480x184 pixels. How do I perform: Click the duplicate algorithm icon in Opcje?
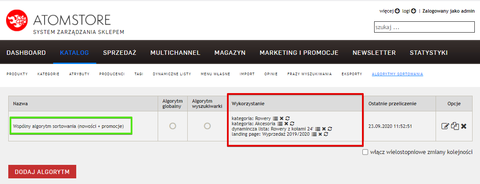click(x=455, y=126)
